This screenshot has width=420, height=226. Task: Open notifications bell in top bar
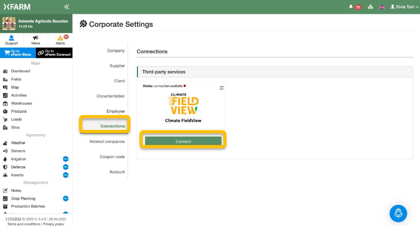351,7
